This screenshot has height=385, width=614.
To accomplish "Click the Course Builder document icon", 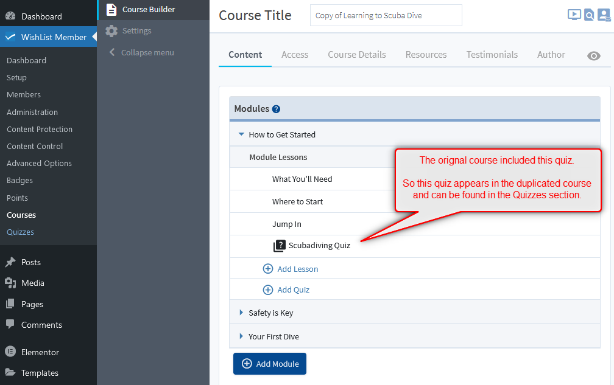I will coord(111,9).
